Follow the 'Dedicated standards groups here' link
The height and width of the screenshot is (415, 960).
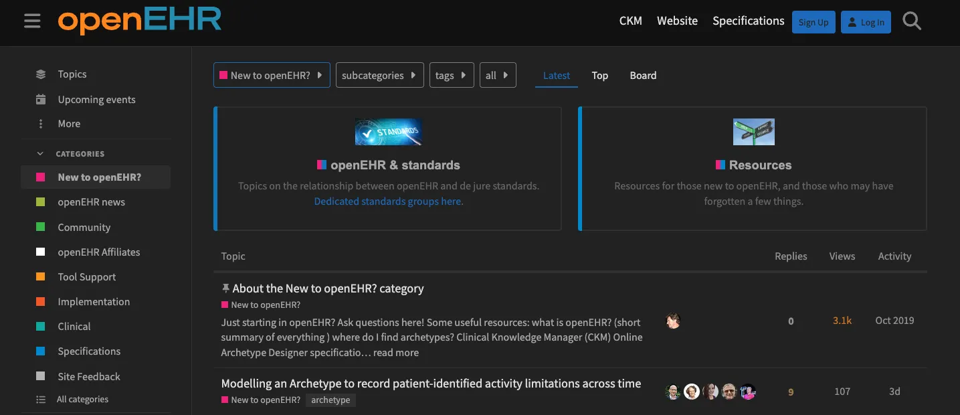[388, 201]
